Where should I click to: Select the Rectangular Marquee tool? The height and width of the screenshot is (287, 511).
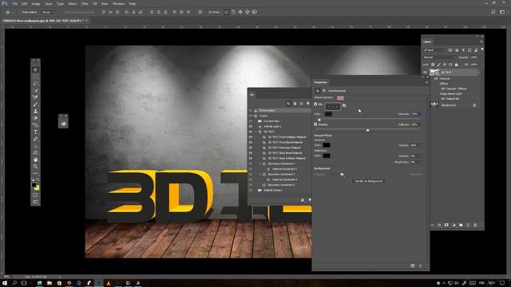tap(35, 77)
